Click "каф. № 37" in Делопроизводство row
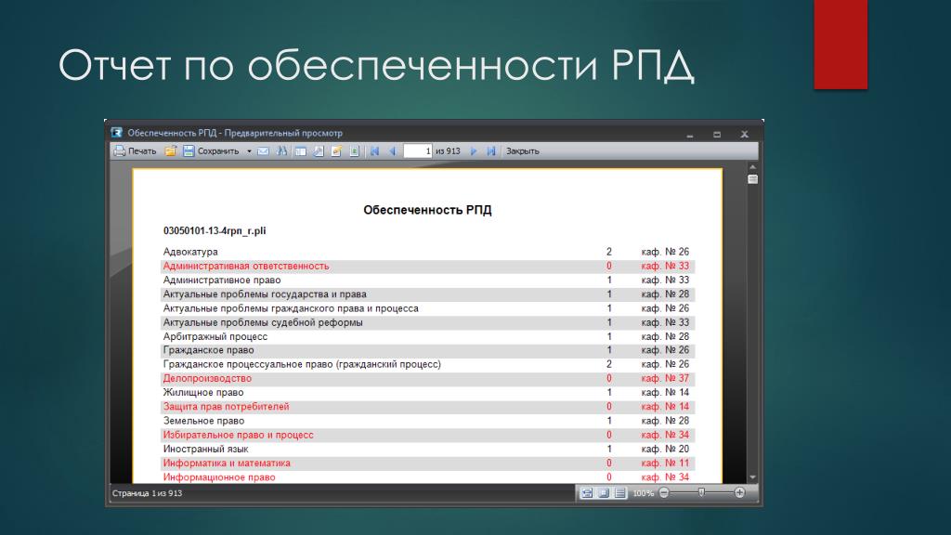The image size is (951, 535). (665, 379)
